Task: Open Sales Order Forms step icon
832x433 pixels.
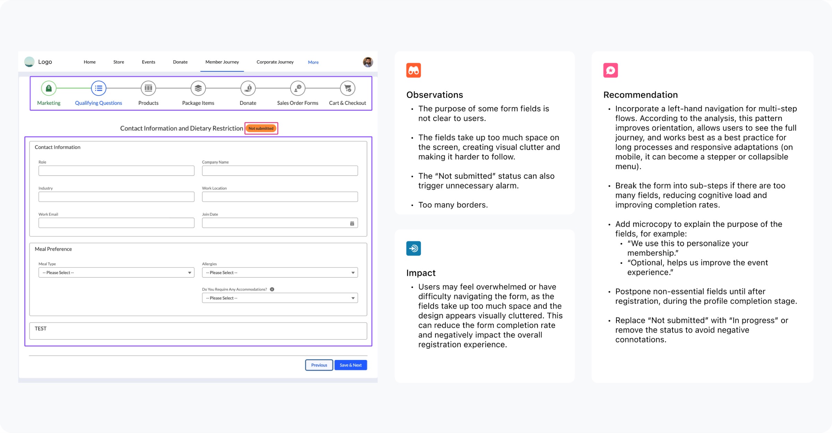Action: (x=298, y=88)
